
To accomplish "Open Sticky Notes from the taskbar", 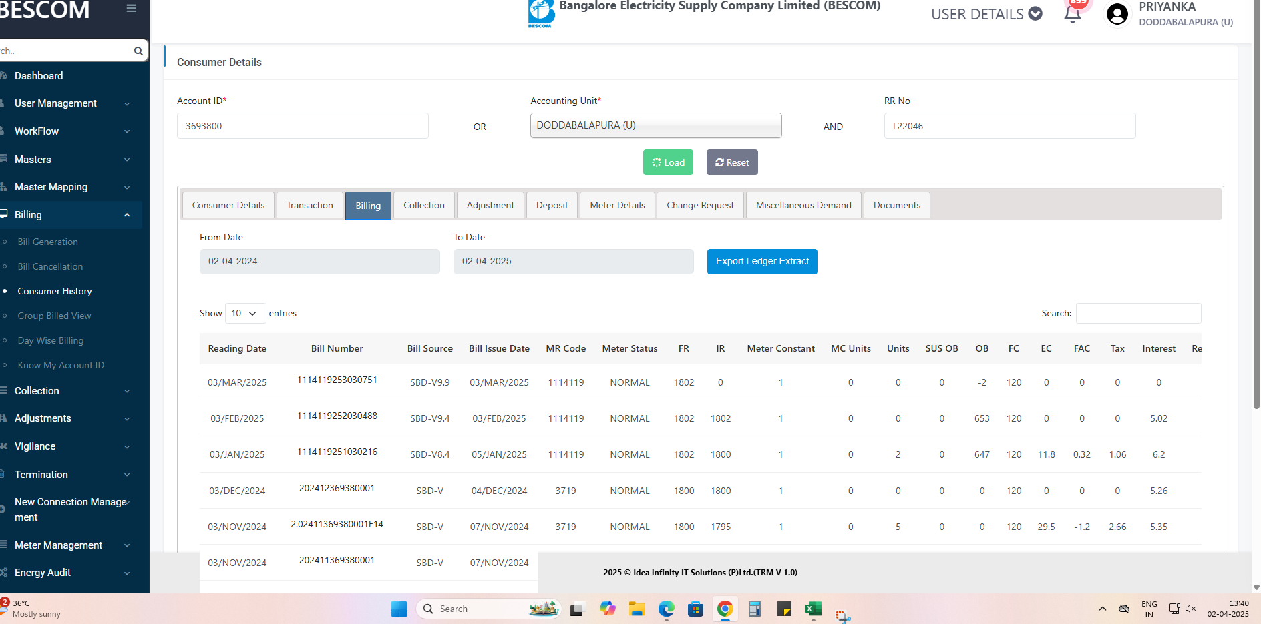I will [783, 609].
